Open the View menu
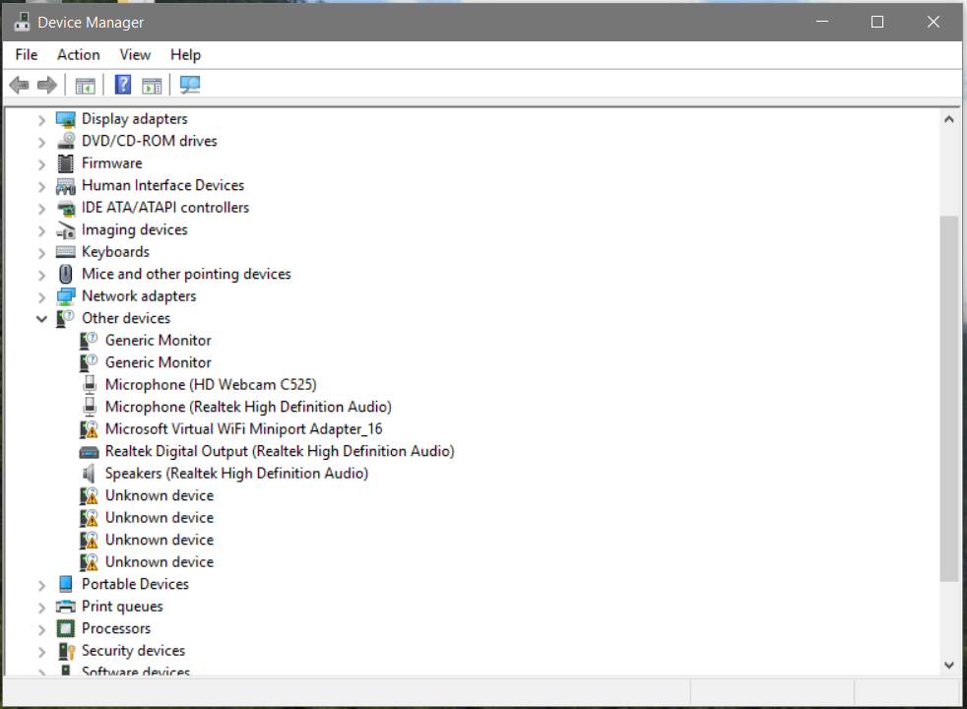Screen dimensions: 967x709 [x=135, y=55]
